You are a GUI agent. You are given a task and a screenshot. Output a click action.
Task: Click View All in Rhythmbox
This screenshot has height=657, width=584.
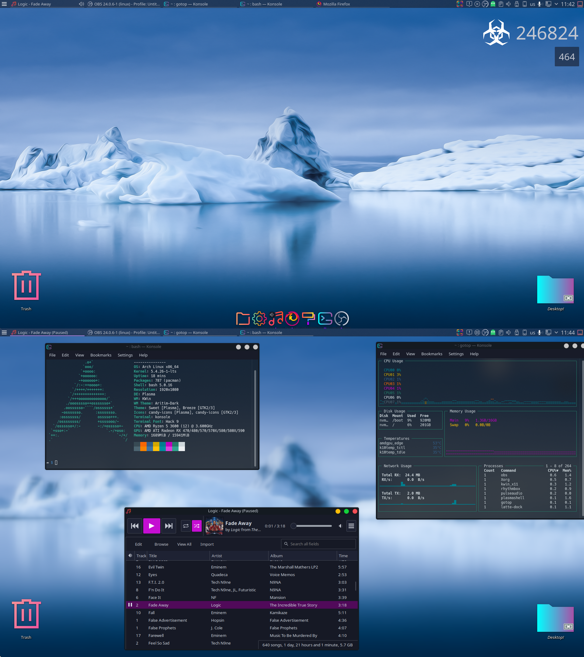[x=184, y=544]
